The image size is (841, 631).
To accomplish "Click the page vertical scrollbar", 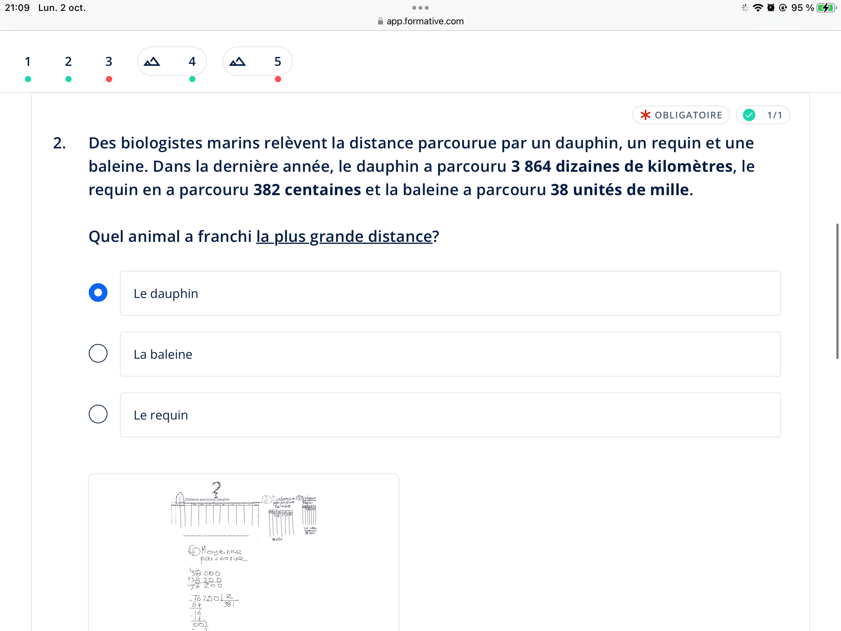I will [x=837, y=291].
